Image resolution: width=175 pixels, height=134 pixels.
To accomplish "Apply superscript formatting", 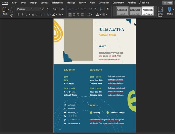I will (x=41, y=14).
